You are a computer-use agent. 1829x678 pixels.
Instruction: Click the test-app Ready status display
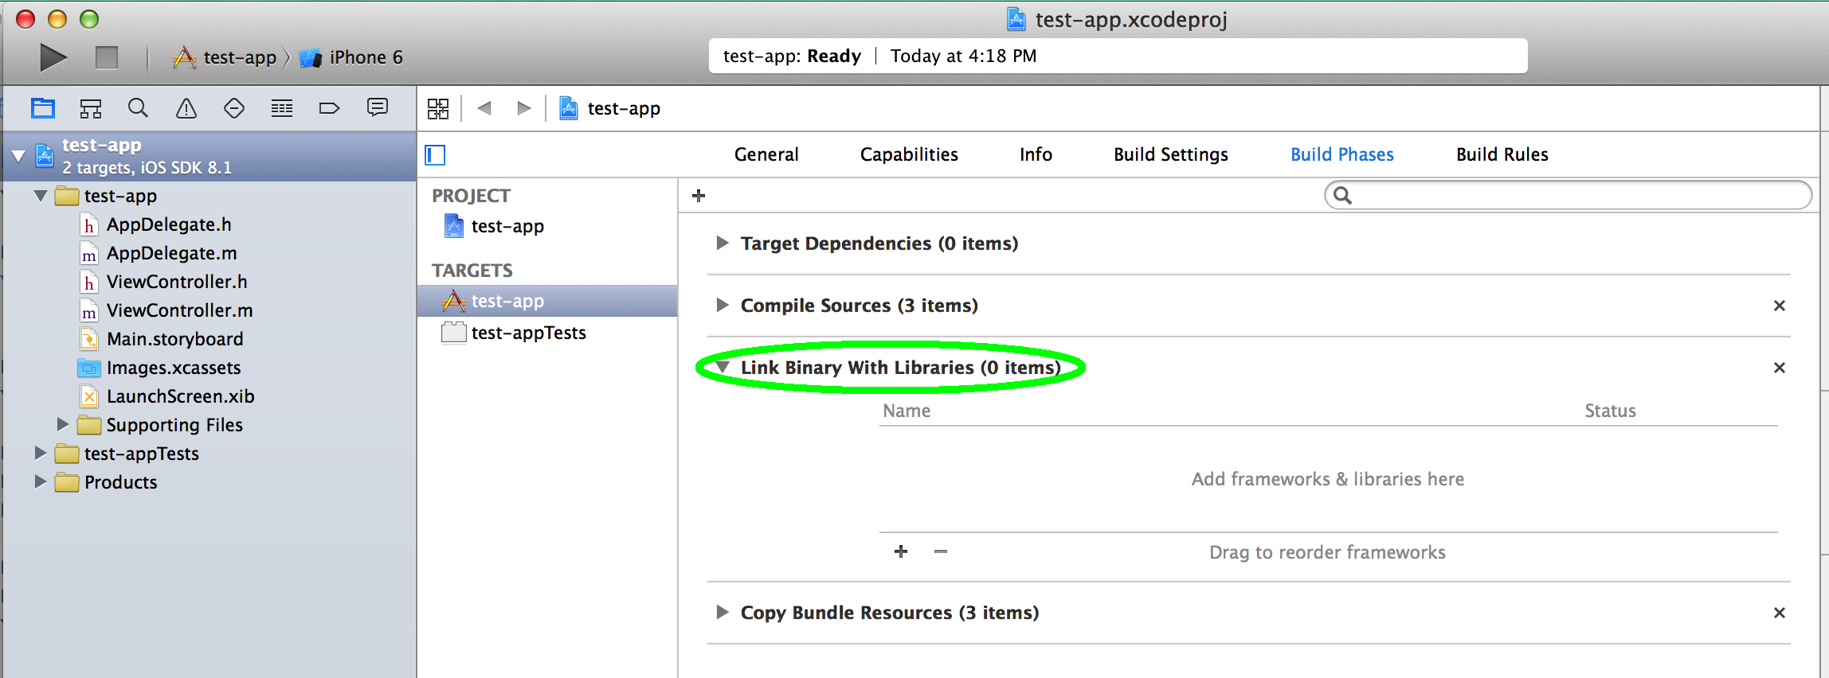1118,56
